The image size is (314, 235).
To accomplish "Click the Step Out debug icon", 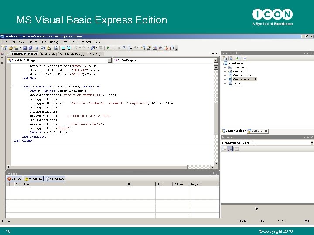I will pyautogui.click(x=136, y=47).
